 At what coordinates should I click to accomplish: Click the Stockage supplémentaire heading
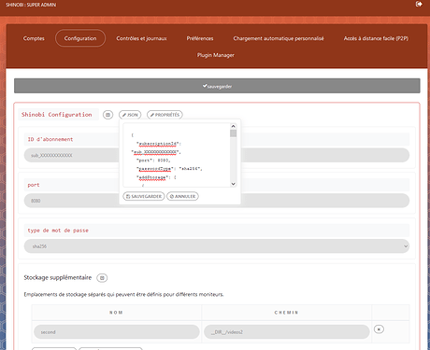click(x=58, y=277)
